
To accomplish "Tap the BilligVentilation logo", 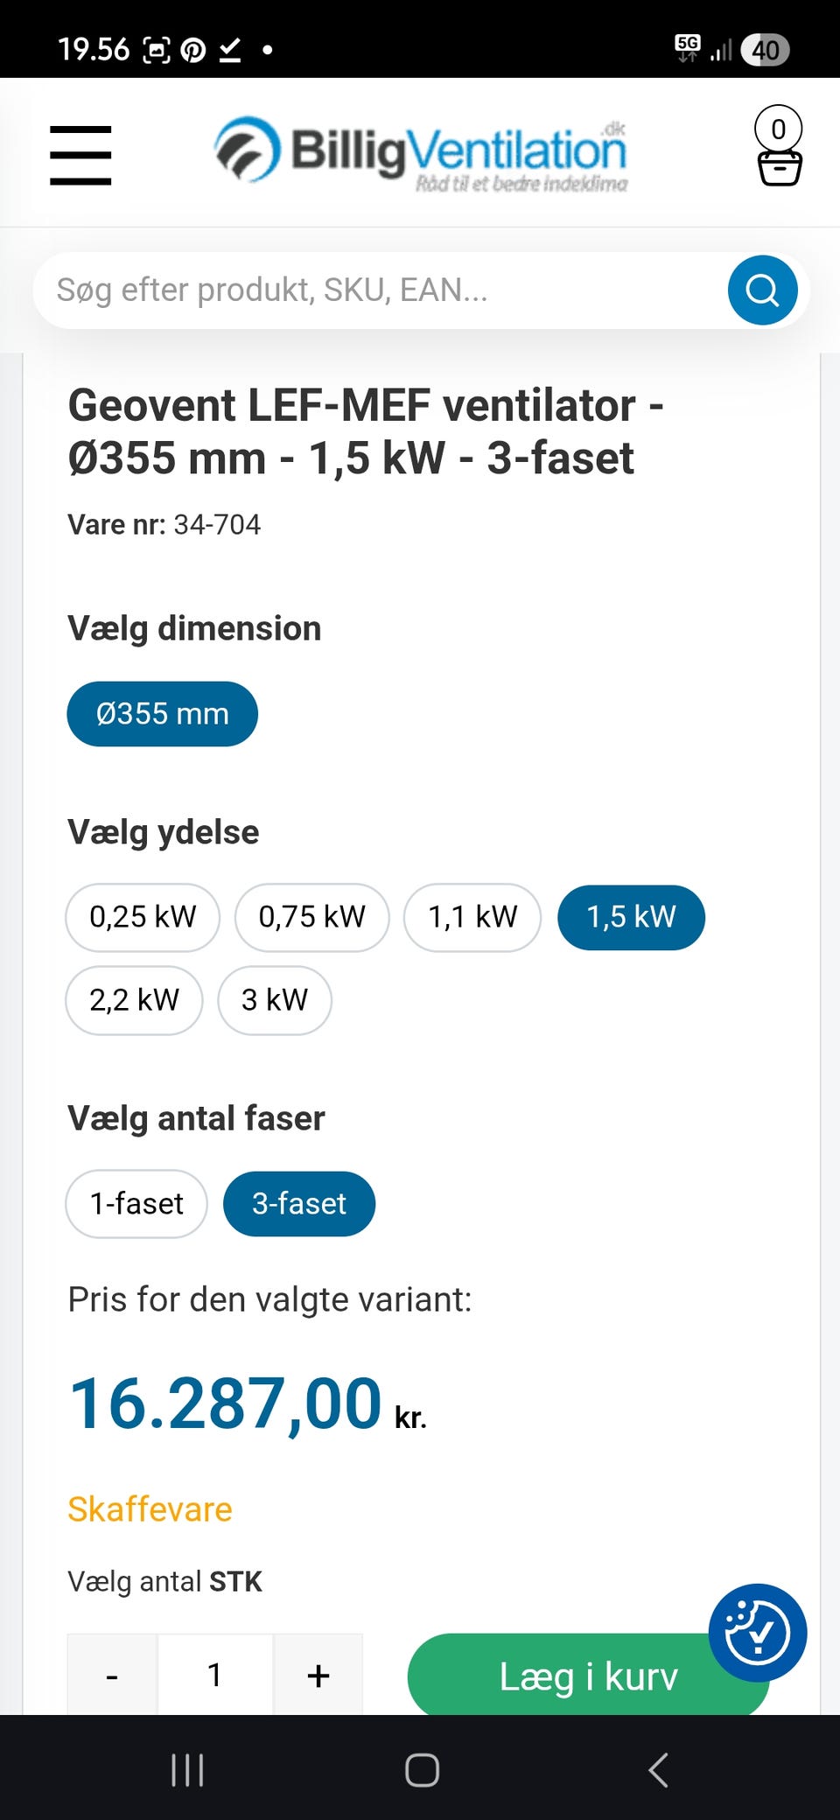I will click(x=421, y=153).
